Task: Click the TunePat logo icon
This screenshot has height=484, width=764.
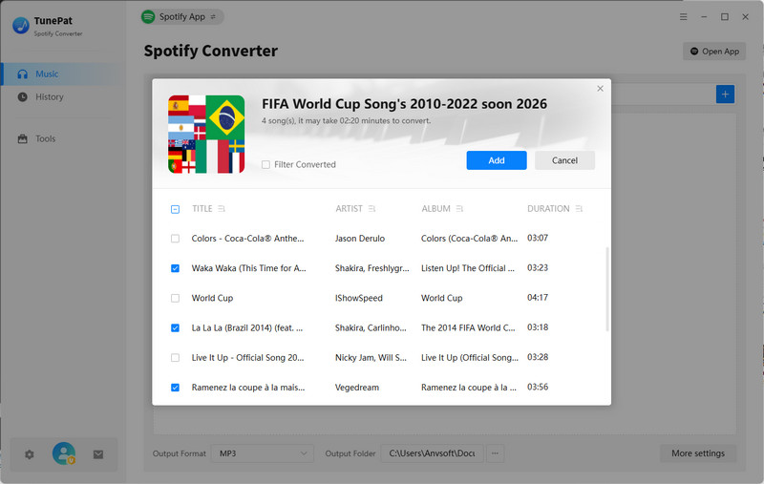Action: click(21, 26)
